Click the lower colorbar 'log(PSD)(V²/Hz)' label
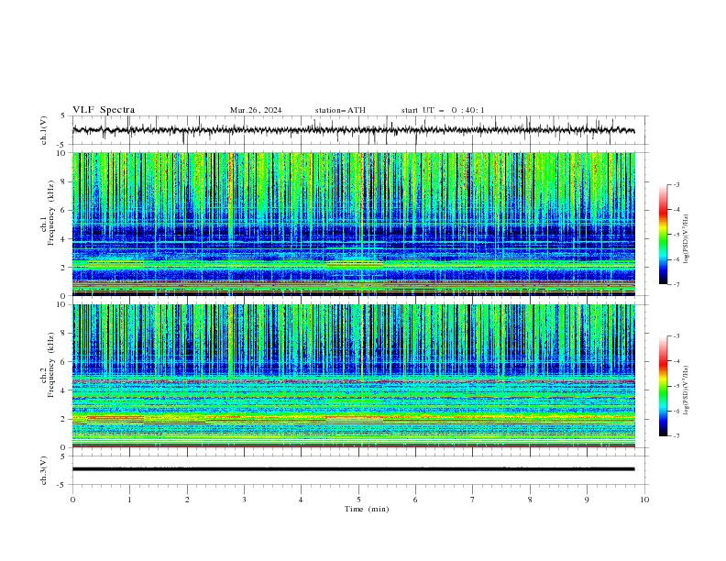The height and width of the screenshot is (561, 726). click(x=686, y=390)
